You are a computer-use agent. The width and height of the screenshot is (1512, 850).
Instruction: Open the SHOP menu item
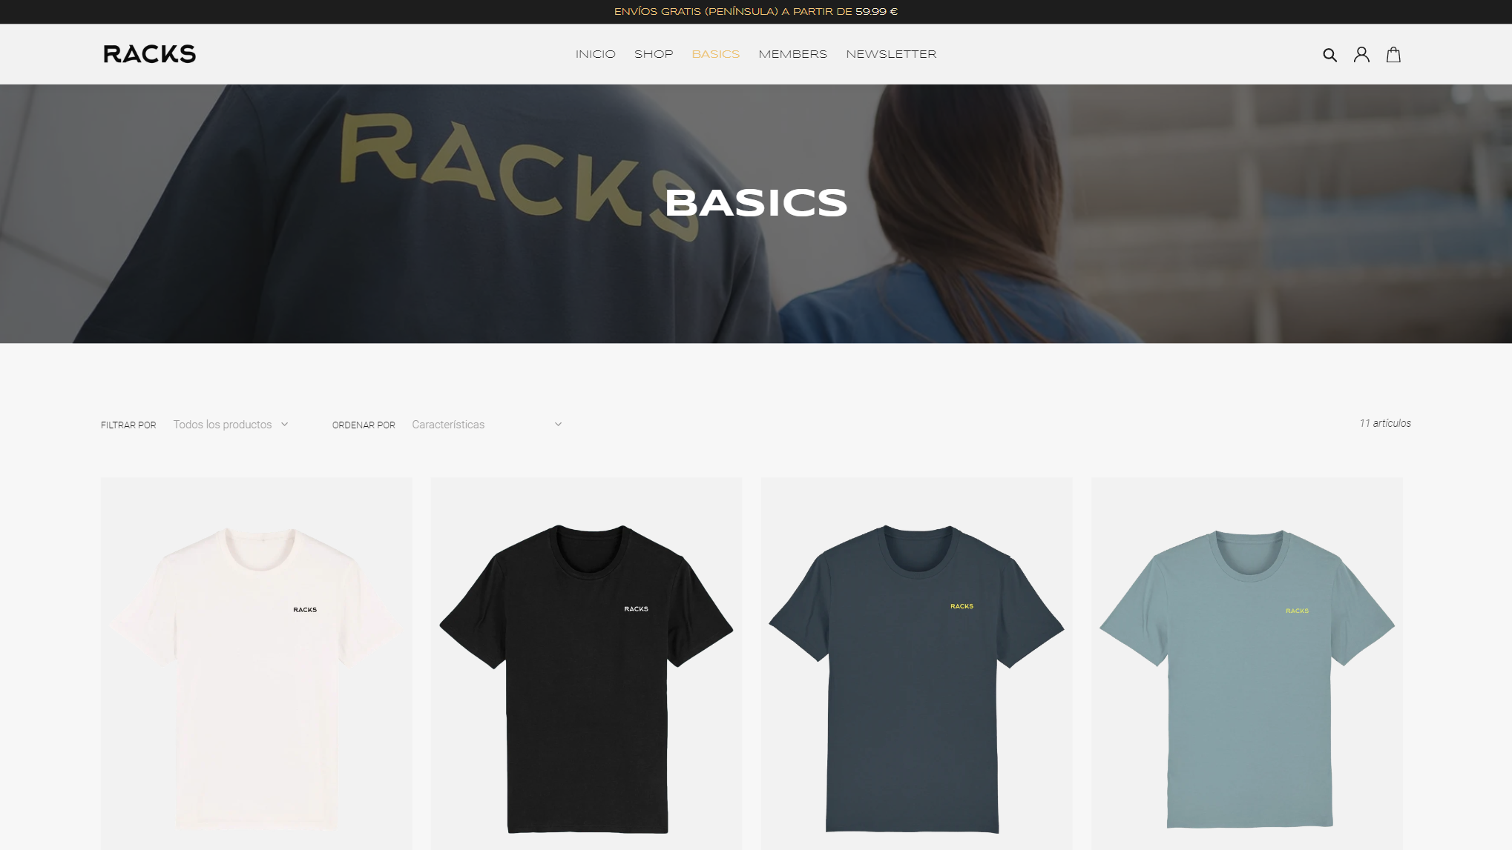point(654,54)
